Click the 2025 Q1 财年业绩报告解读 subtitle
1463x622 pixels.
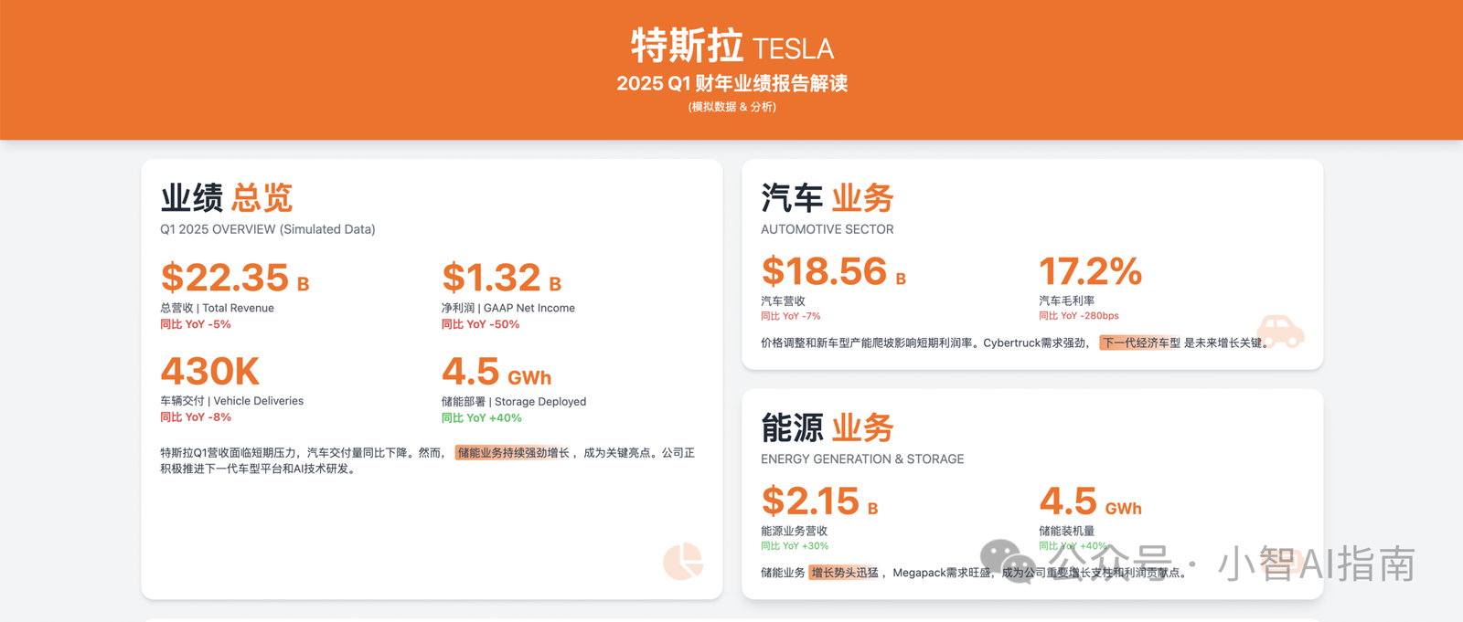(731, 84)
